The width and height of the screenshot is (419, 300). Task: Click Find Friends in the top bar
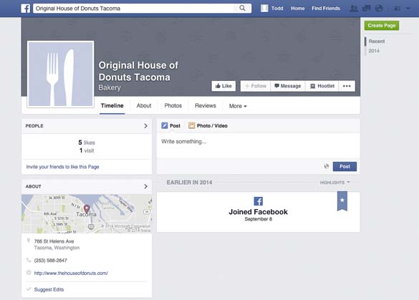click(326, 9)
